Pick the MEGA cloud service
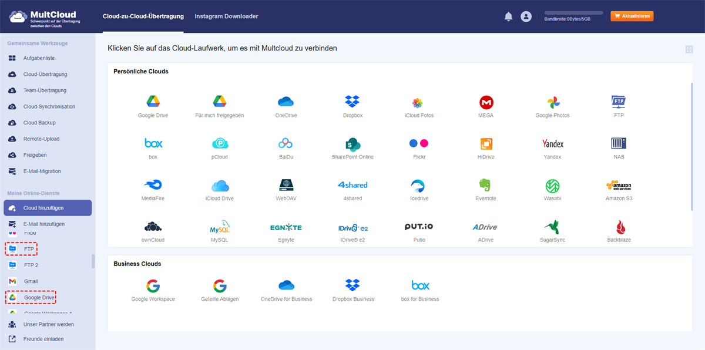The width and height of the screenshot is (705, 350). click(486, 106)
